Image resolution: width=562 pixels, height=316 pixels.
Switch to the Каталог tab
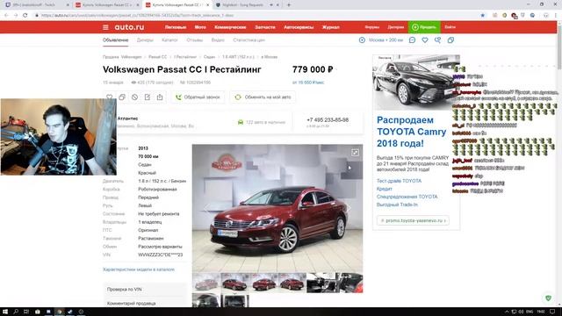tap(169, 40)
